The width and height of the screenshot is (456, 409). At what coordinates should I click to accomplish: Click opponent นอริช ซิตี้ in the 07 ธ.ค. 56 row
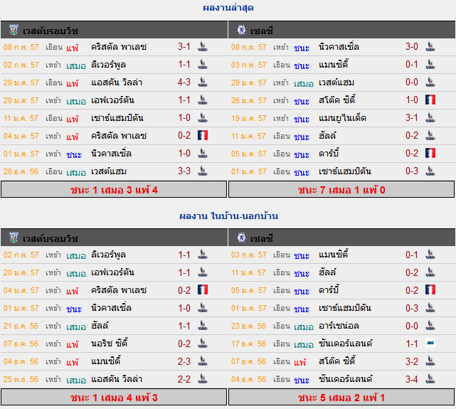click(x=110, y=344)
